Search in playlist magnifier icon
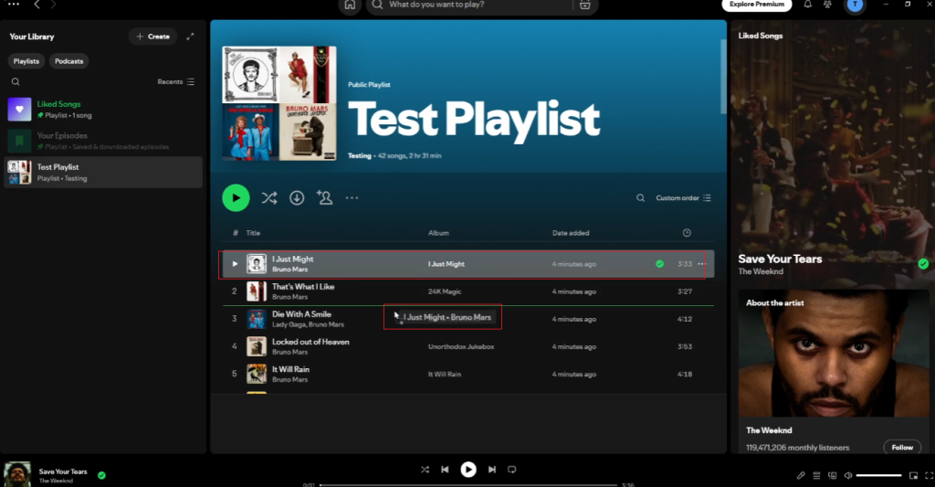The image size is (935, 487). click(640, 198)
